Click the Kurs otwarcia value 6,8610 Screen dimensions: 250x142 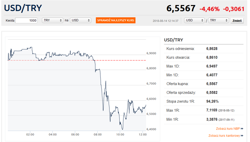click(x=212, y=57)
